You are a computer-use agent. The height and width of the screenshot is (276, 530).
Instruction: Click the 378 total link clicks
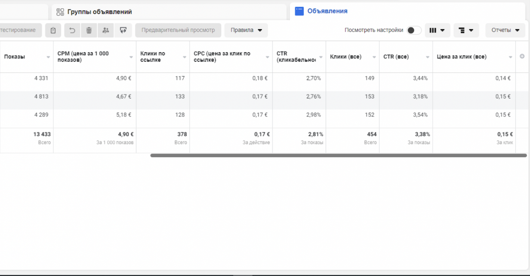point(182,134)
